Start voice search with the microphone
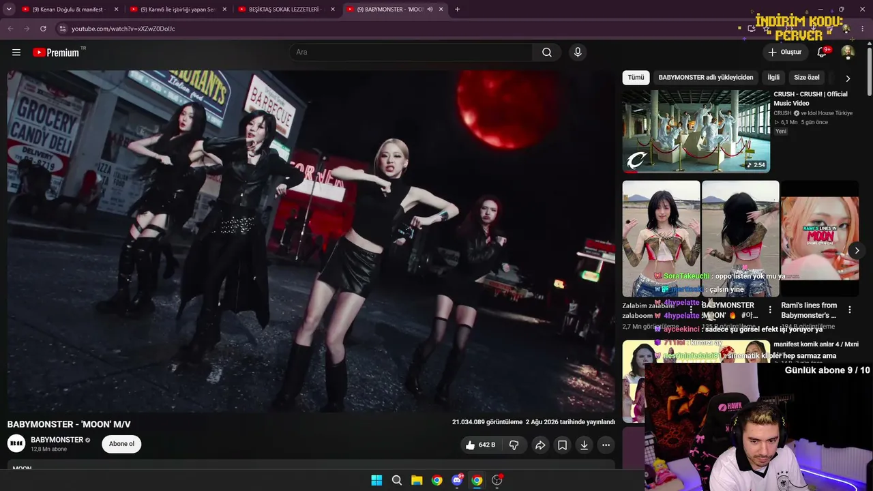This screenshot has height=491, width=873. (x=578, y=53)
